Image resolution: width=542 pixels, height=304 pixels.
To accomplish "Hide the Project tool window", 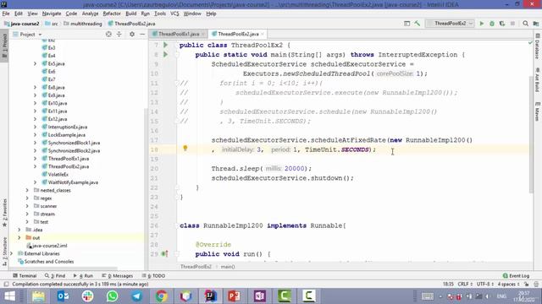I will click(x=142, y=34).
